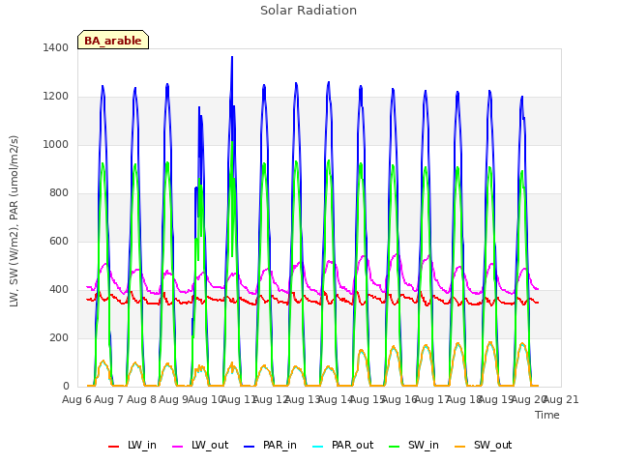Image resolution: width=619 pixels, height=464 pixels.
Task: Click the tallest PAR_in spike on Aug 10
Action: [x=232, y=58]
